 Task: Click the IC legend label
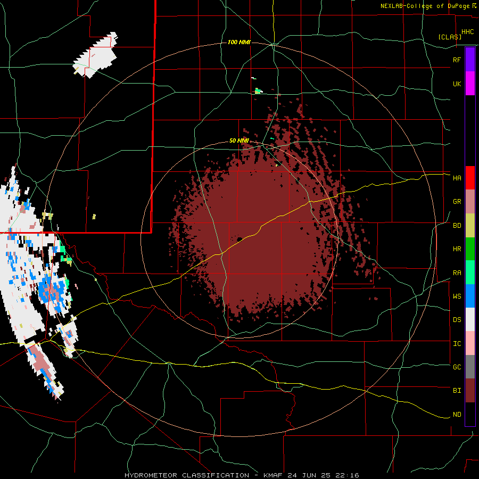pyautogui.click(x=457, y=344)
